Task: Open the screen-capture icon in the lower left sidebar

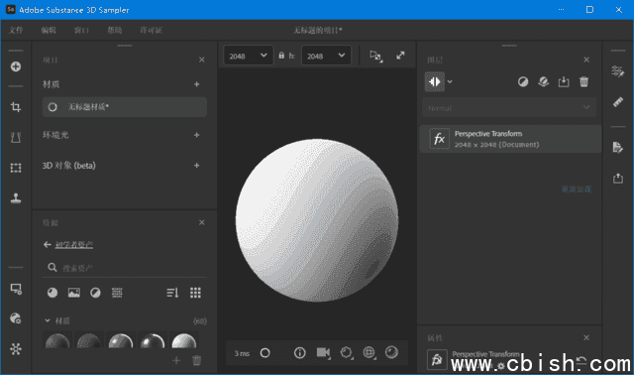Action: [16, 289]
